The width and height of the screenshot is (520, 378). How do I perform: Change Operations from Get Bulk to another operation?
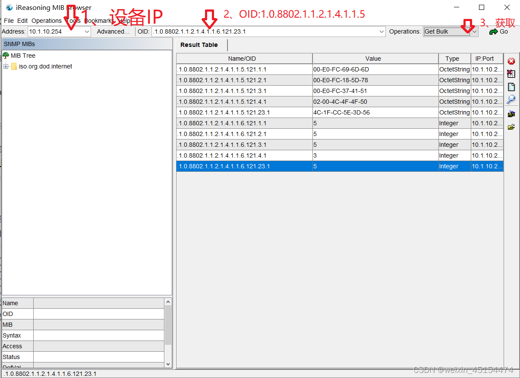474,31
